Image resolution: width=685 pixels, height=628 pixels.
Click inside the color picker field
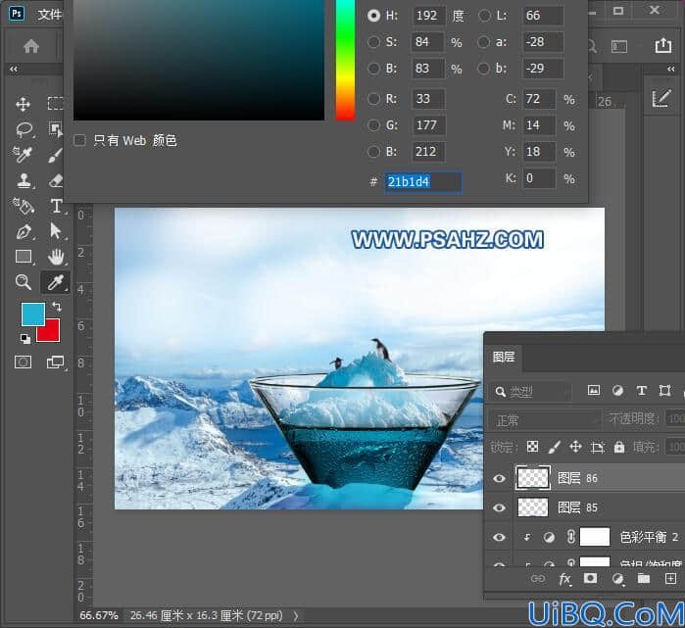(199, 60)
